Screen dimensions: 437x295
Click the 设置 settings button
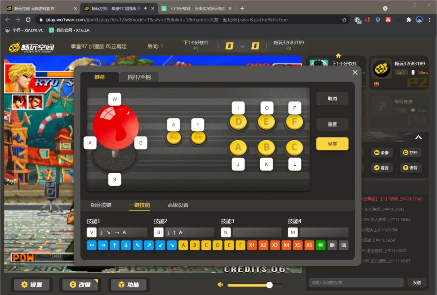point(32,284)
